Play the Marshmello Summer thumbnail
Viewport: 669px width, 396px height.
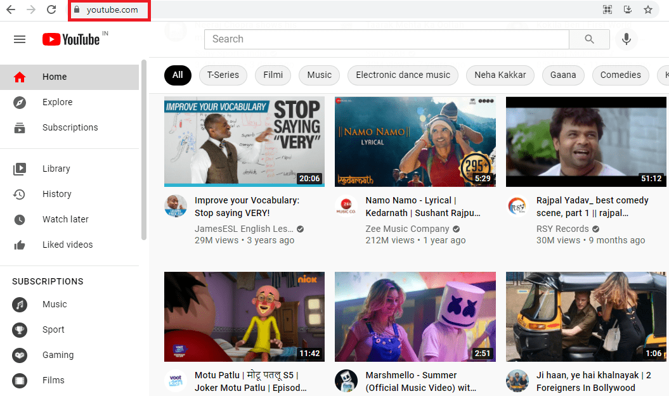click(x=415, y=317)
